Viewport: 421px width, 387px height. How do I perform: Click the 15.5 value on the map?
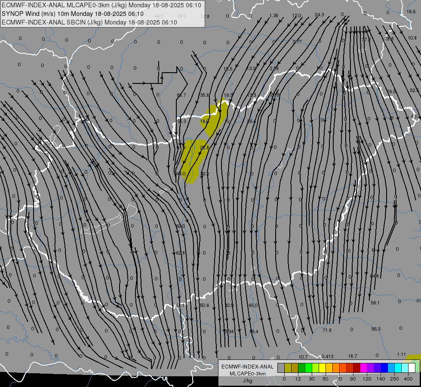tap(228, 69)
